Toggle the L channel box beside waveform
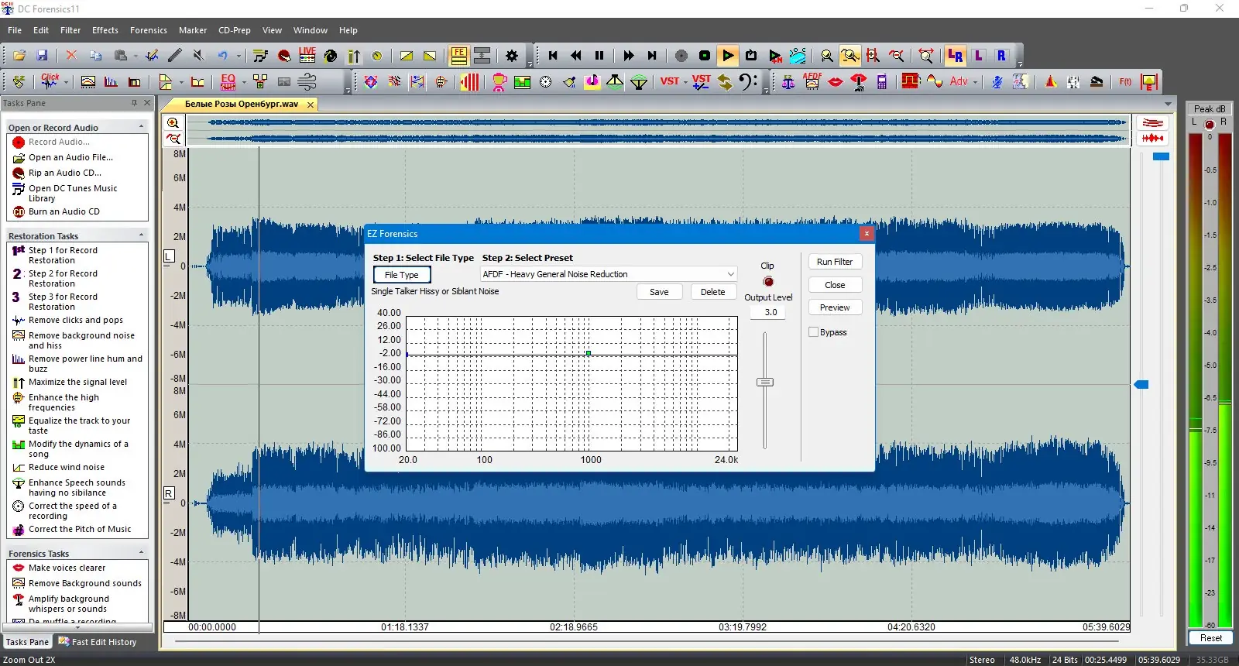The height and width of the screenshot is (666, 1239). coord(170,256)
